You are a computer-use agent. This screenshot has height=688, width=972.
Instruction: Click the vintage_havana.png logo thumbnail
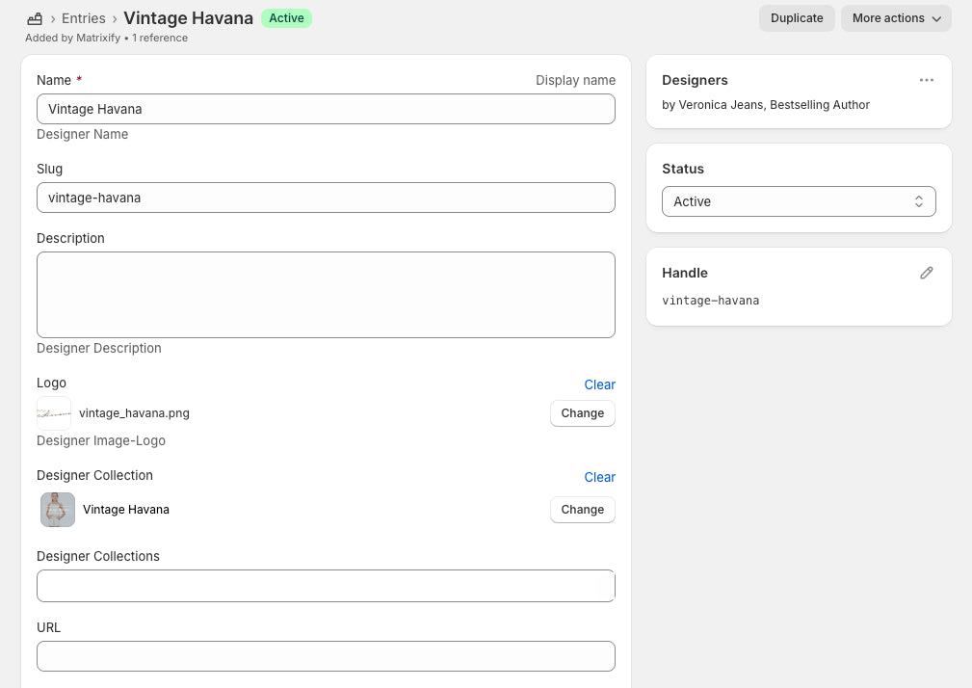pos(54,413)
